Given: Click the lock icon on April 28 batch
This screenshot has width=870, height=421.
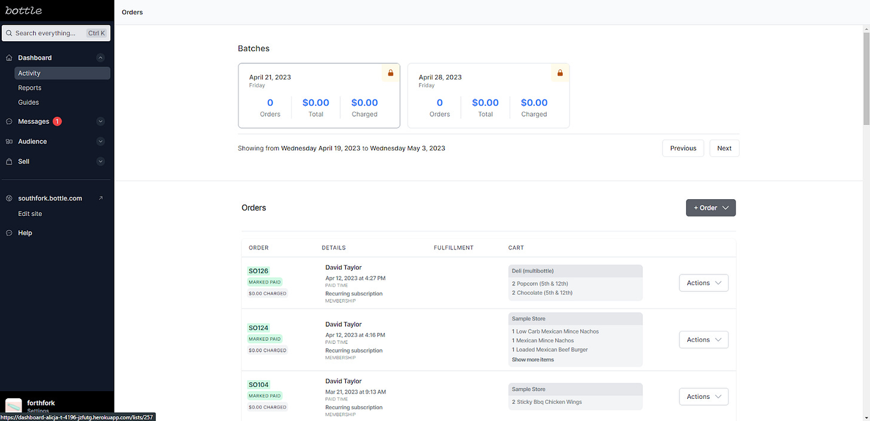Looking at the screenshot, I should coord(560,73).
